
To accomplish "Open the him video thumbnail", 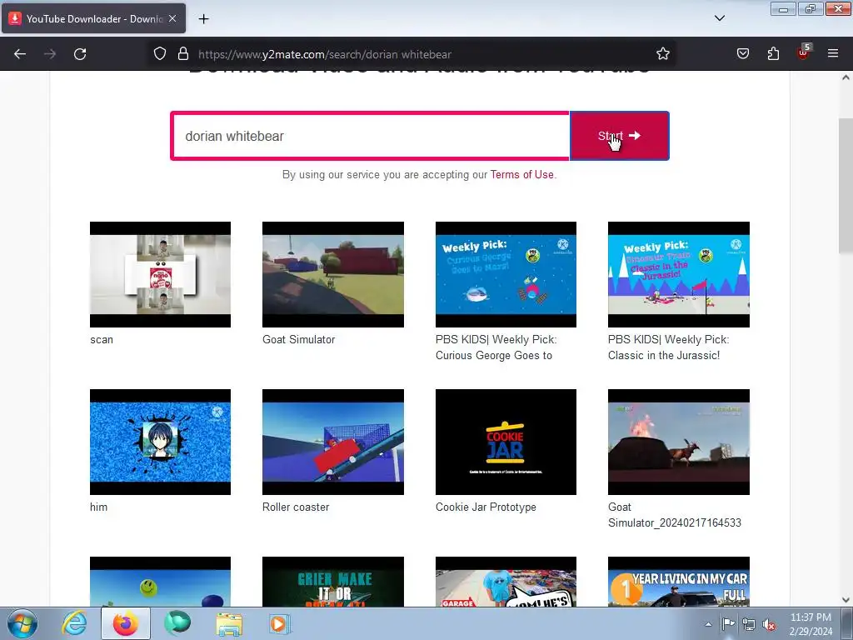I will tap(161, 442).
